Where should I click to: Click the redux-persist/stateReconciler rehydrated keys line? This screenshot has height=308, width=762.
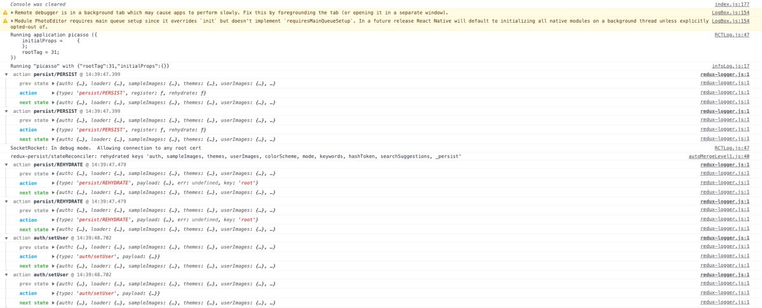[236, 156]
